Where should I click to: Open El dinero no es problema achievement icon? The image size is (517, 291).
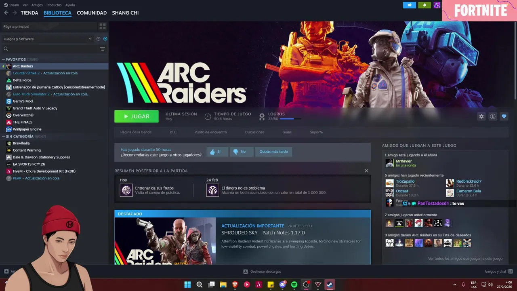tap(212, 190)
